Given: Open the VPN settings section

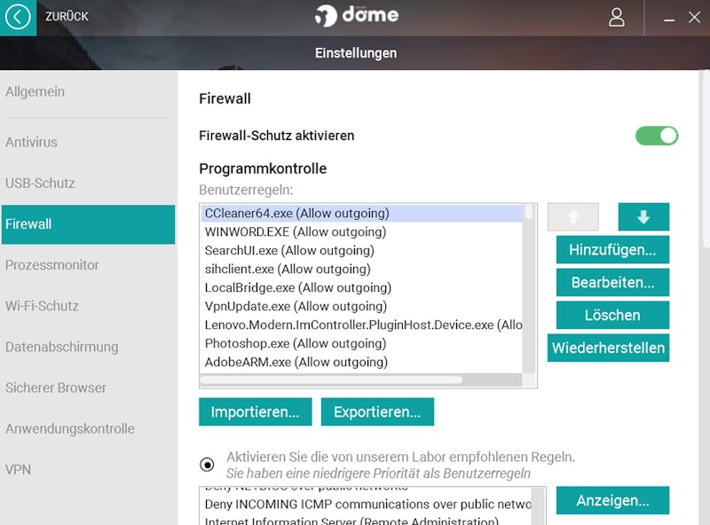Looking at the screenshot, I should [x=18, y=469].
